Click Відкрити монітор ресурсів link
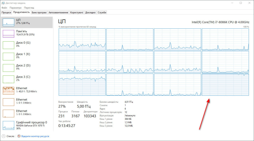Viewport: 254px width, 141px height. [35, 136]
